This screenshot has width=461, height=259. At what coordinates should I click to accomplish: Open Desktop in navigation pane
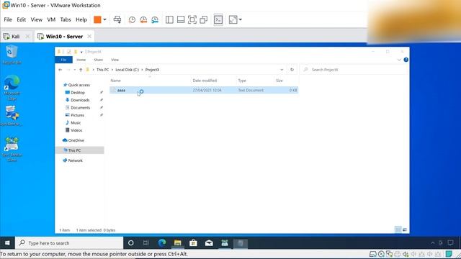point(78,93)
